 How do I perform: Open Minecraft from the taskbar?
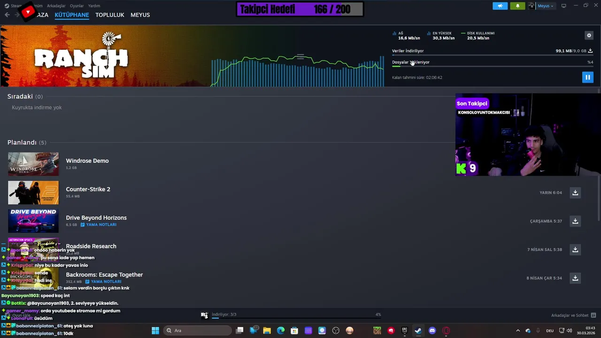point(377,330)
